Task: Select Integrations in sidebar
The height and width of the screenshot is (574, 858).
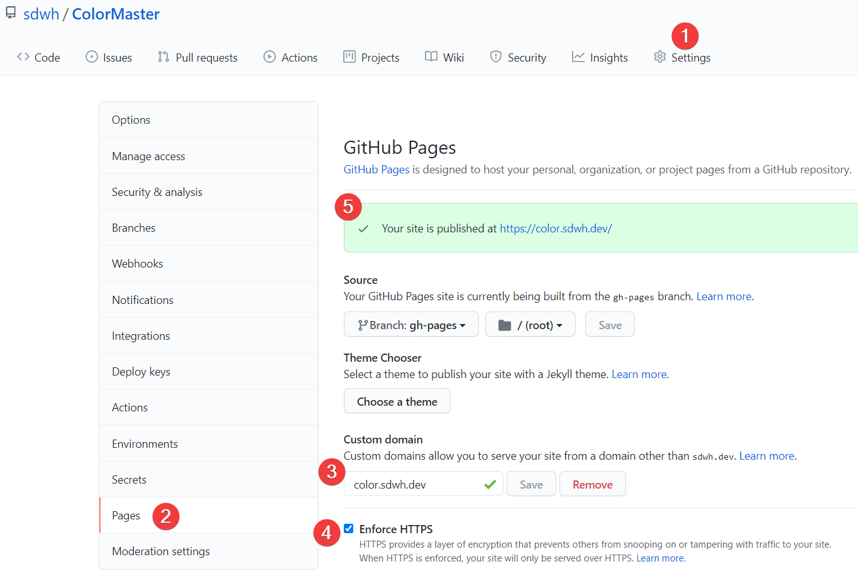Action: pyautogui.click(x=209, y=335)
